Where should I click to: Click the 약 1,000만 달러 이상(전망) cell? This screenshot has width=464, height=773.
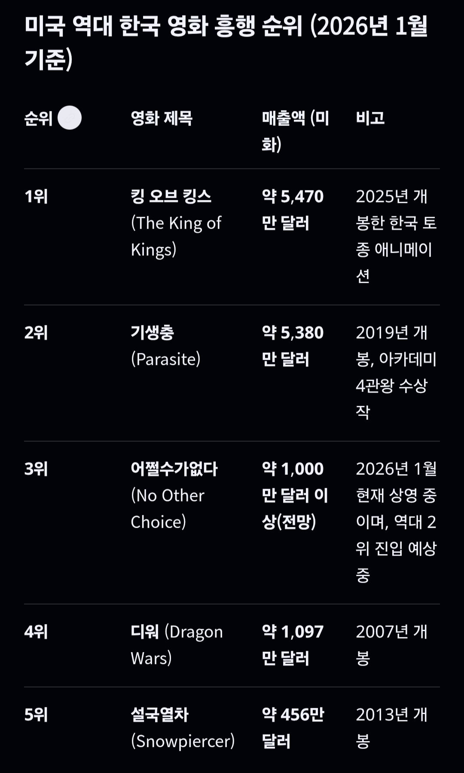(x=295, y=495)
